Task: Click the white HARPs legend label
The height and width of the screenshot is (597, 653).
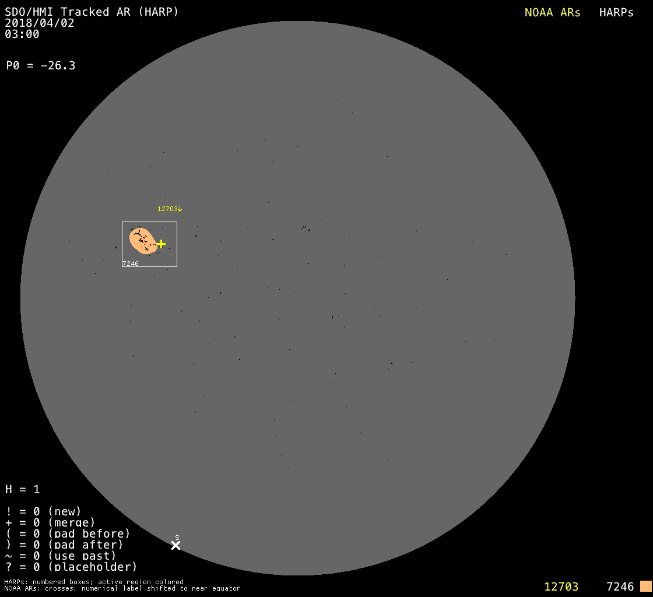Action: pos(616,13)
